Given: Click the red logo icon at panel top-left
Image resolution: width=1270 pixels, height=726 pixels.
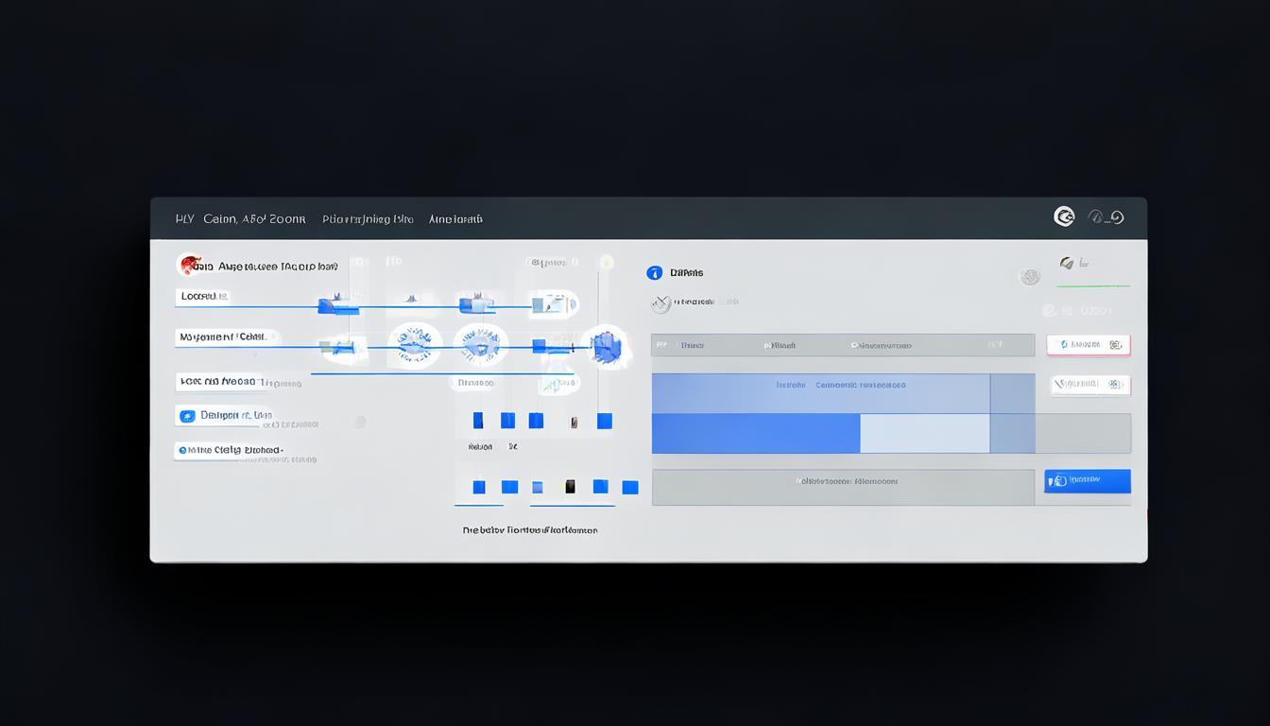Looking at the screenshot, I should coord(190,266).
